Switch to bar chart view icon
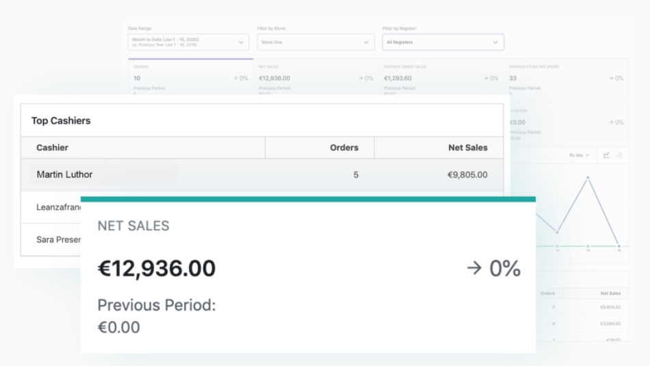 pyautogui.click(x=619, y=155)
